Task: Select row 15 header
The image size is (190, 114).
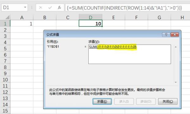Action: [x=5, y=111]
